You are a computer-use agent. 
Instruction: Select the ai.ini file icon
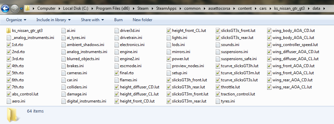pos(64,31)
